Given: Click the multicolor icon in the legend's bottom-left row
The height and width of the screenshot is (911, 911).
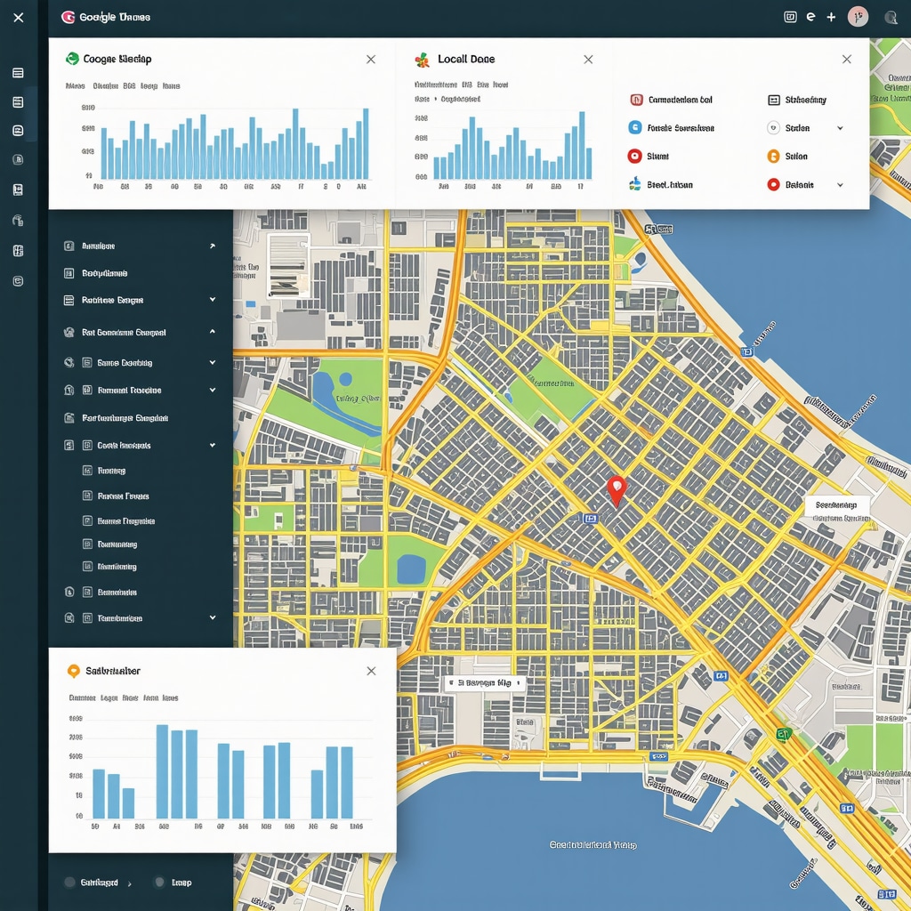Looking at the screenshot, I should [635, 184].
